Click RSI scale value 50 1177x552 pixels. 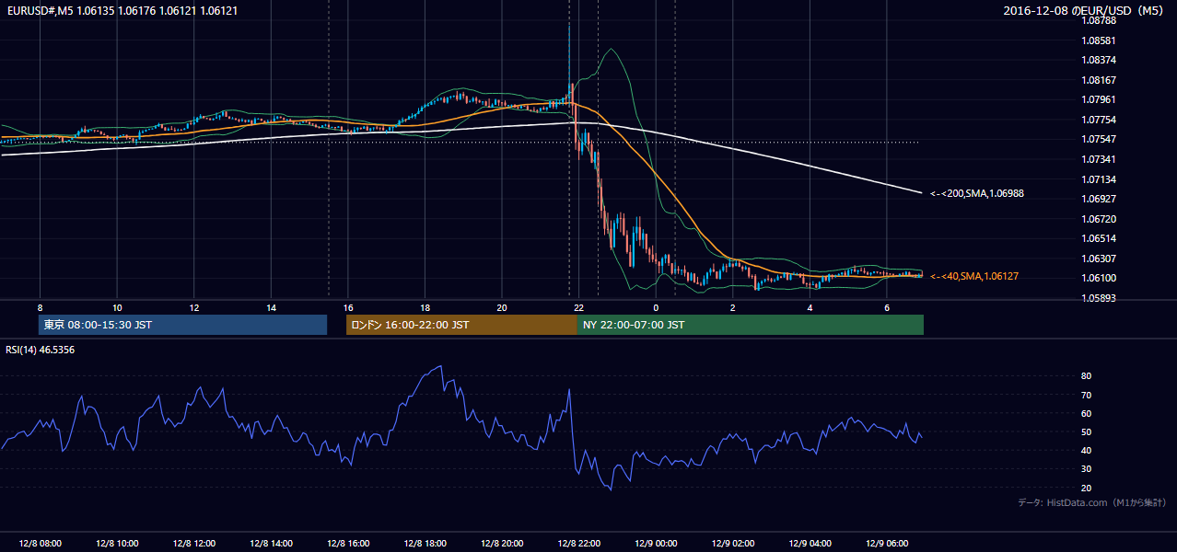click(1087, 432)
